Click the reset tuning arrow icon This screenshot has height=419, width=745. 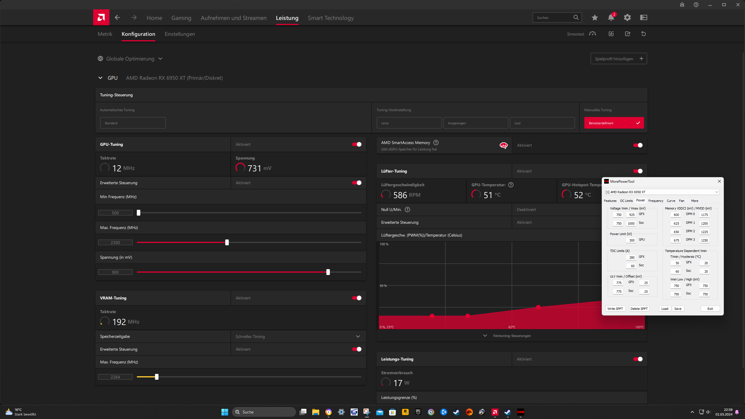[x=643, y=34]
